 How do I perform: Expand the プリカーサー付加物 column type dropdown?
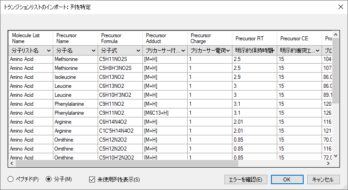pyautogui.click(x=165, y=51)
